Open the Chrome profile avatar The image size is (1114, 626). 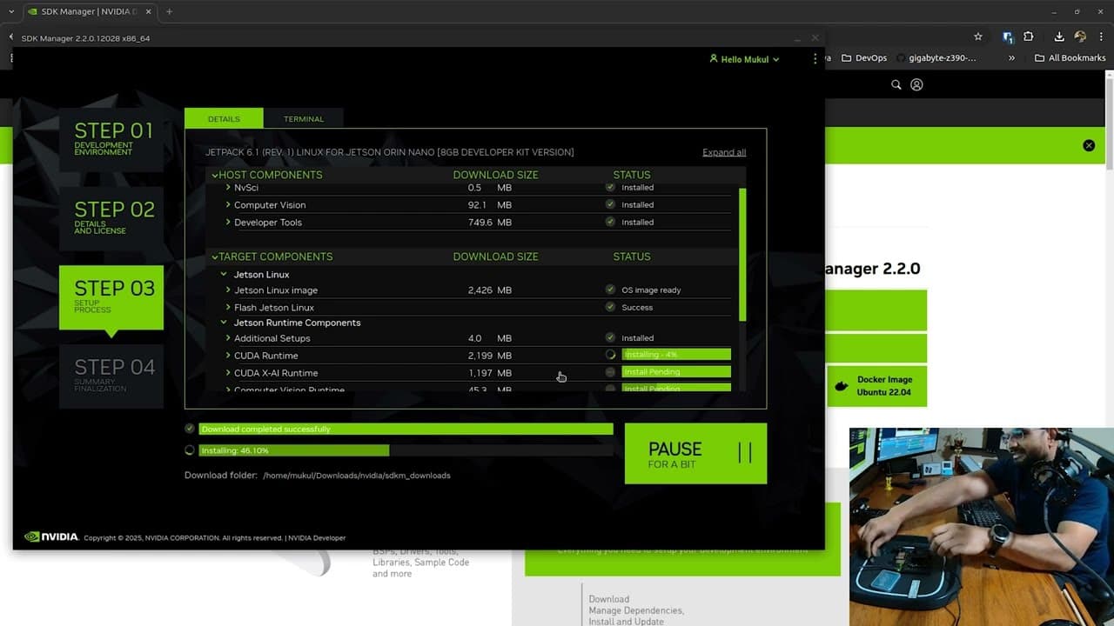tap(1080, 37)
